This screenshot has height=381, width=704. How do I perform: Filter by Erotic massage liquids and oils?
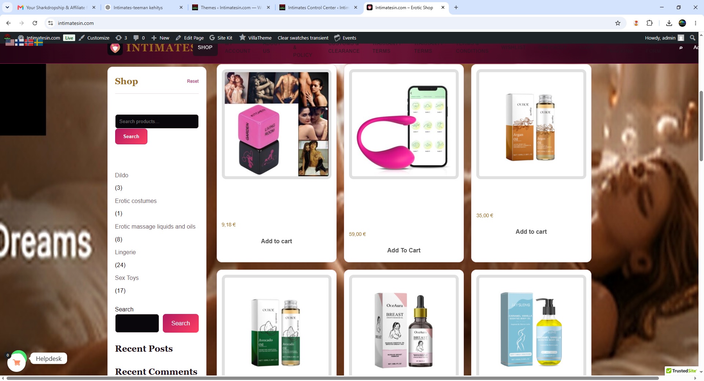pyautogui.click(x=155, y=226)
